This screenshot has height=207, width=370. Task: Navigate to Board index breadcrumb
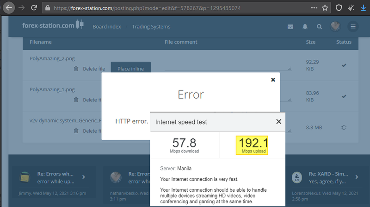click(107, 27)
